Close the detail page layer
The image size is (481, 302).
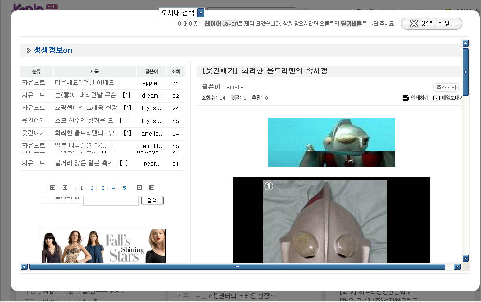431,23
